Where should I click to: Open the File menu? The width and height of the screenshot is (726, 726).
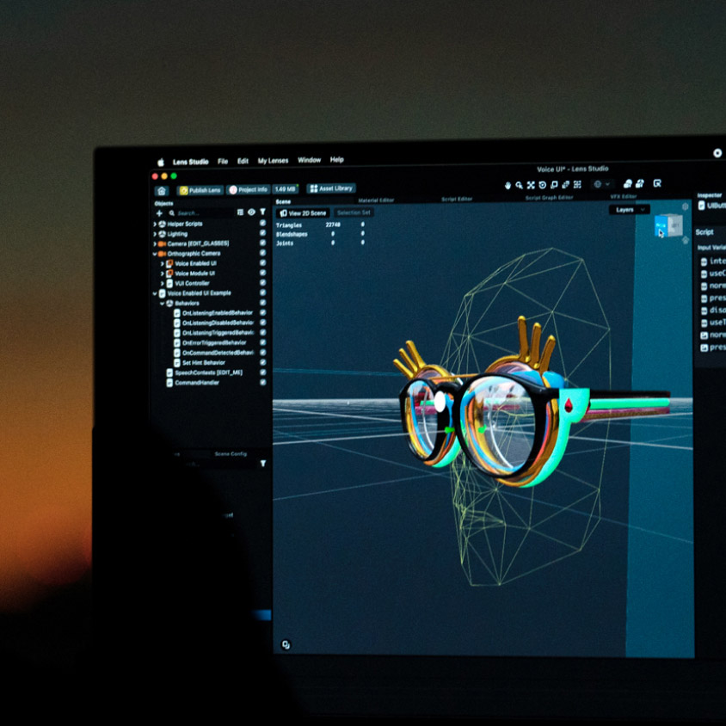pos(223,161)
